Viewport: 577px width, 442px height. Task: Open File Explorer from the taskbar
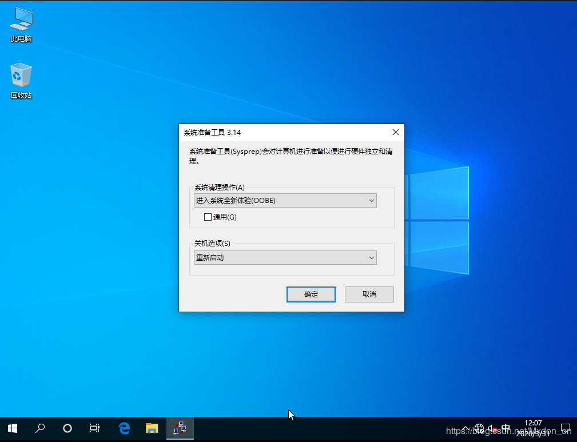(152, 428)
